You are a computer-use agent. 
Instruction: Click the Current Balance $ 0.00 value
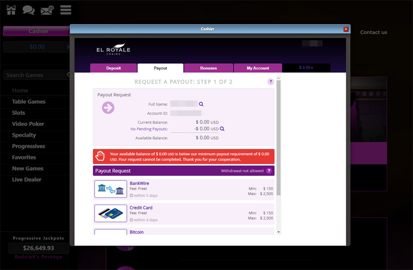(207, 122)
